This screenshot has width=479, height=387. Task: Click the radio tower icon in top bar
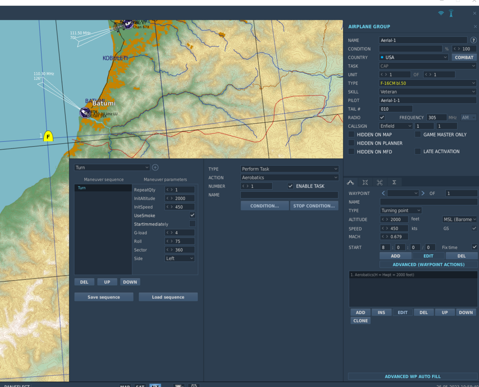pyautogui.click(x=451, y=13)
